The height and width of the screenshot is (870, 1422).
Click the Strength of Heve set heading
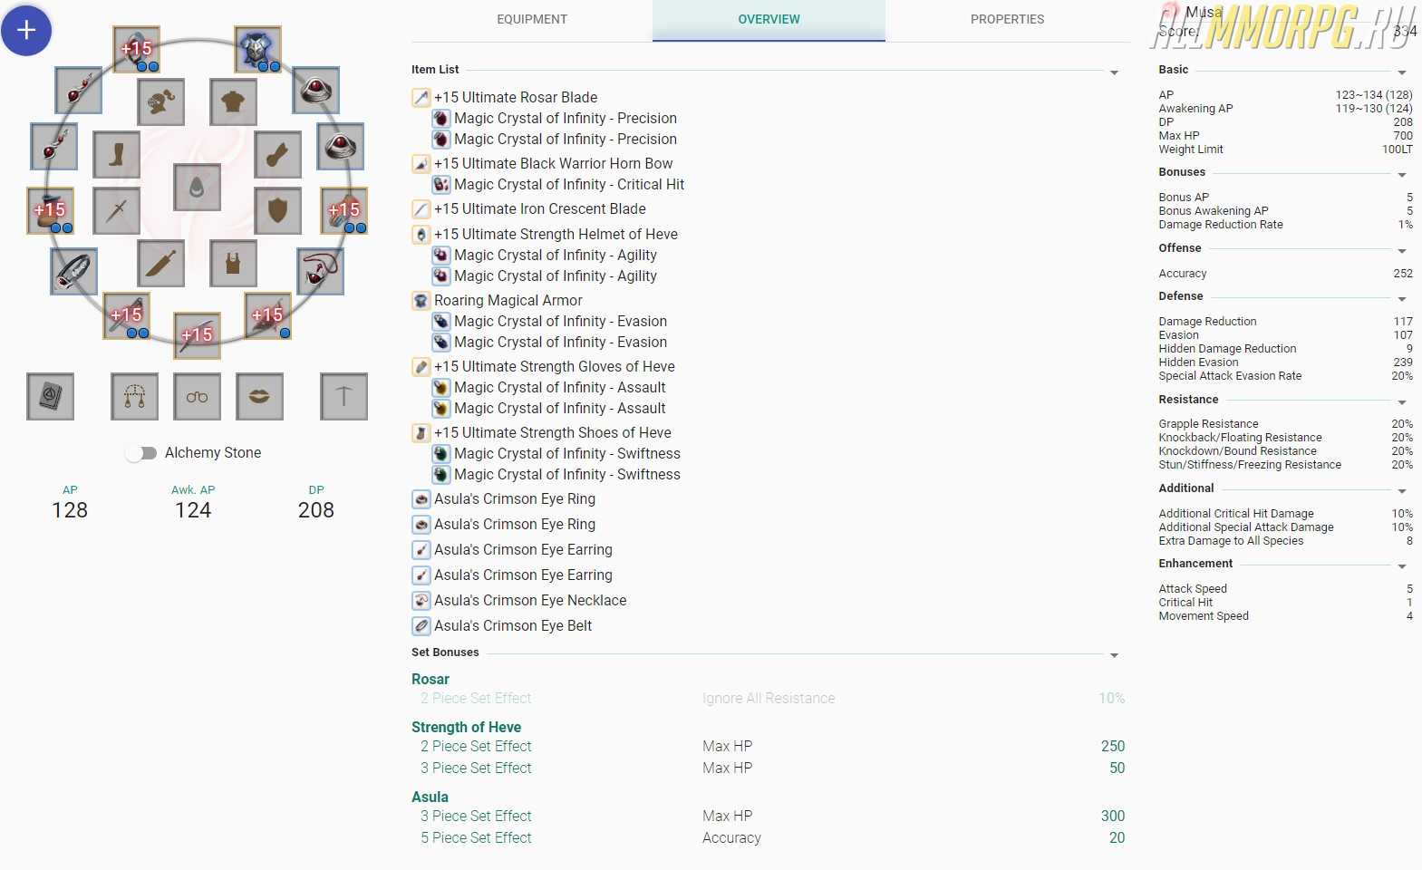click(466, 727)
